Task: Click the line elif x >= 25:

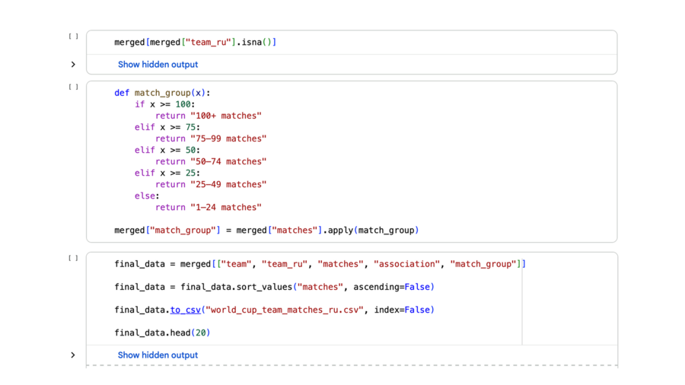Action: (x=167, y=173)
